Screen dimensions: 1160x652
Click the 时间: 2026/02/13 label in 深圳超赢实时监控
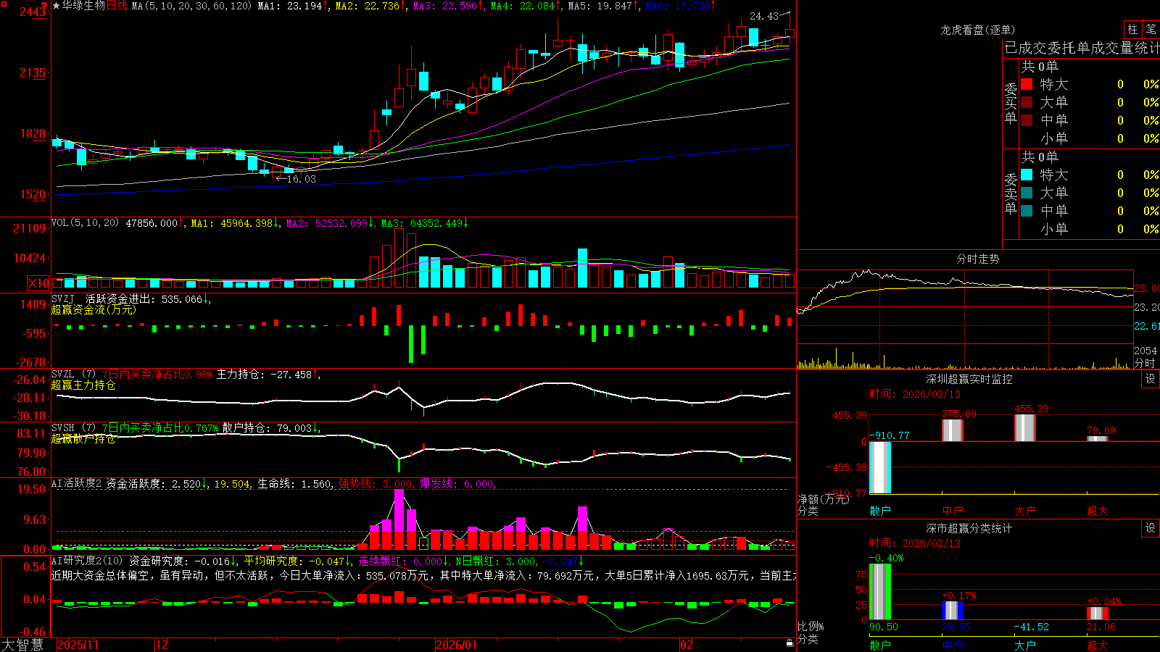915,394
